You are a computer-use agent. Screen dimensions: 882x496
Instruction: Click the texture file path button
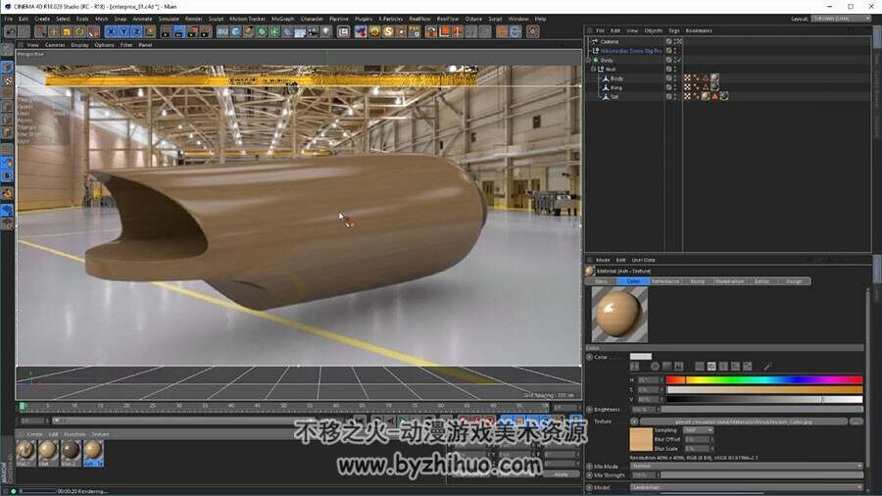click(743, 422)
